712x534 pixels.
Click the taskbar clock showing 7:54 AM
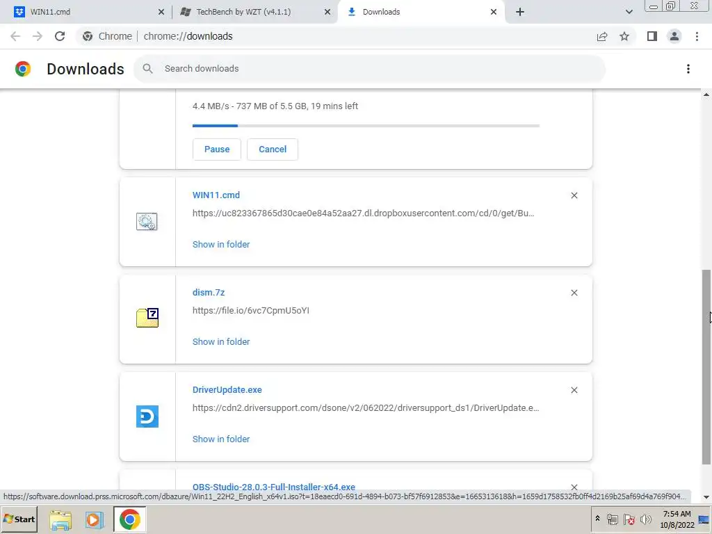[677, 519]
